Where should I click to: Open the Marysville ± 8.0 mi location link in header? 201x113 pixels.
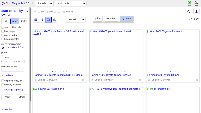point(22,3)
